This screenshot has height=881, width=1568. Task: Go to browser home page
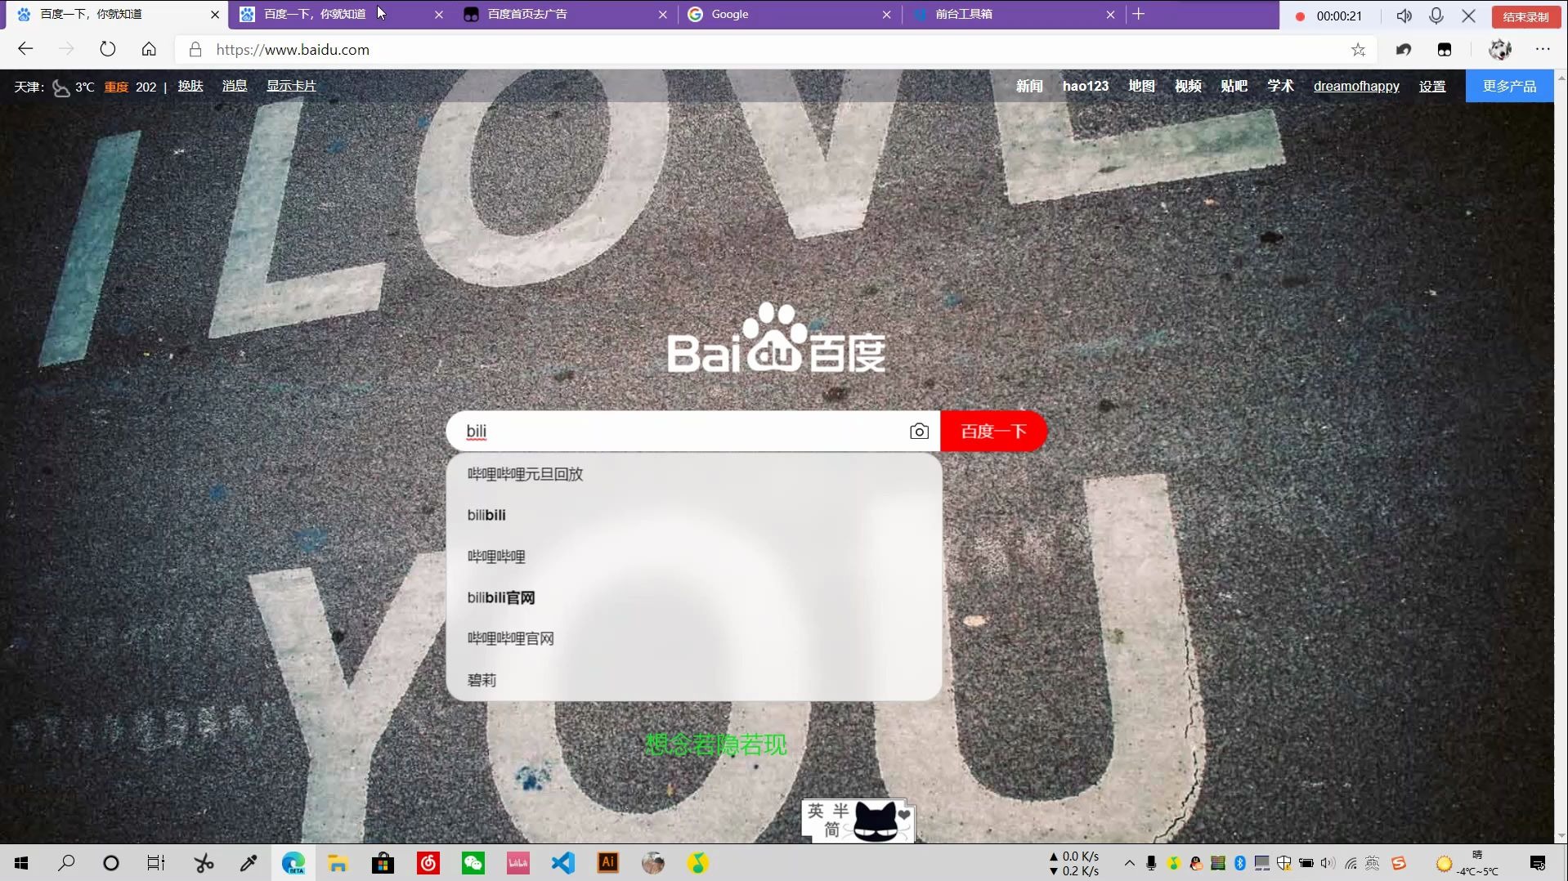[149, 49]
